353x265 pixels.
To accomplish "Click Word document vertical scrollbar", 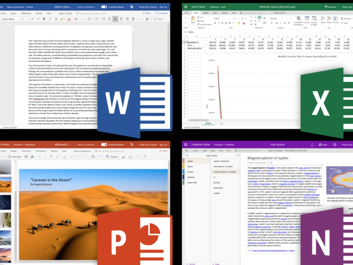I will 168,48.
